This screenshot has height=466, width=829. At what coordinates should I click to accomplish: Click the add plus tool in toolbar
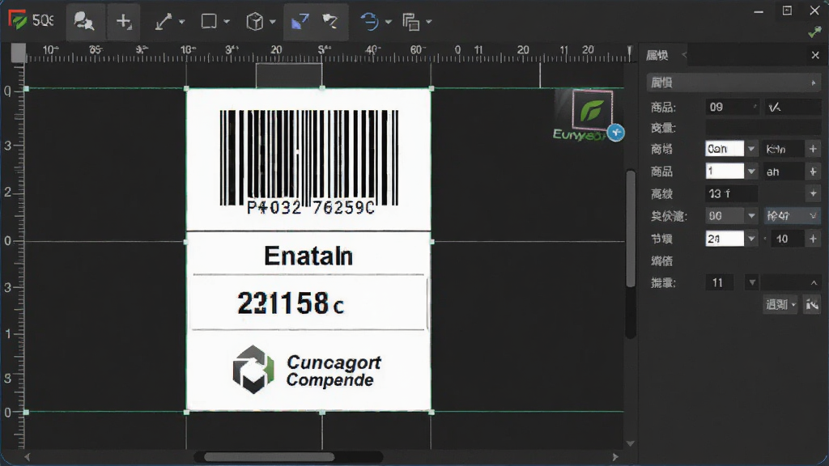point(124,22)
